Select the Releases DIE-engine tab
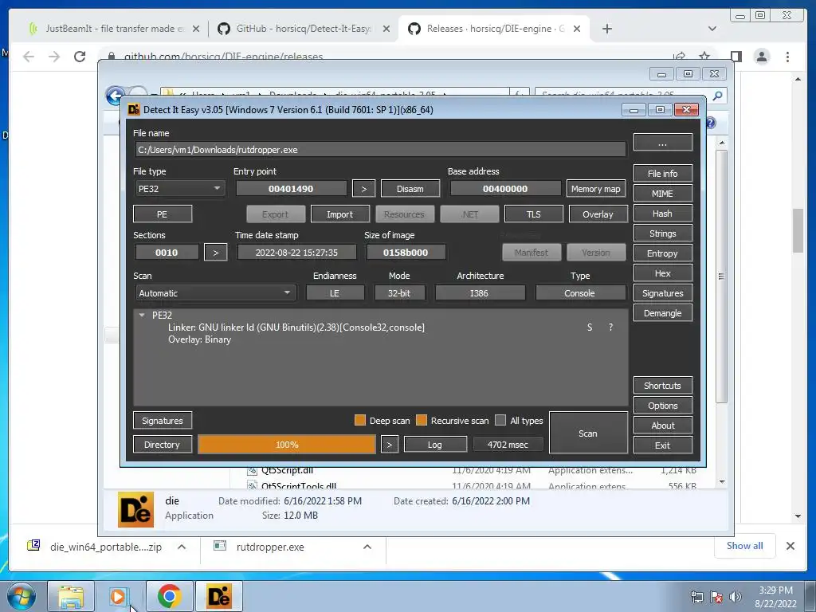This screenshot has width=816, height=612. coord(494,29)
